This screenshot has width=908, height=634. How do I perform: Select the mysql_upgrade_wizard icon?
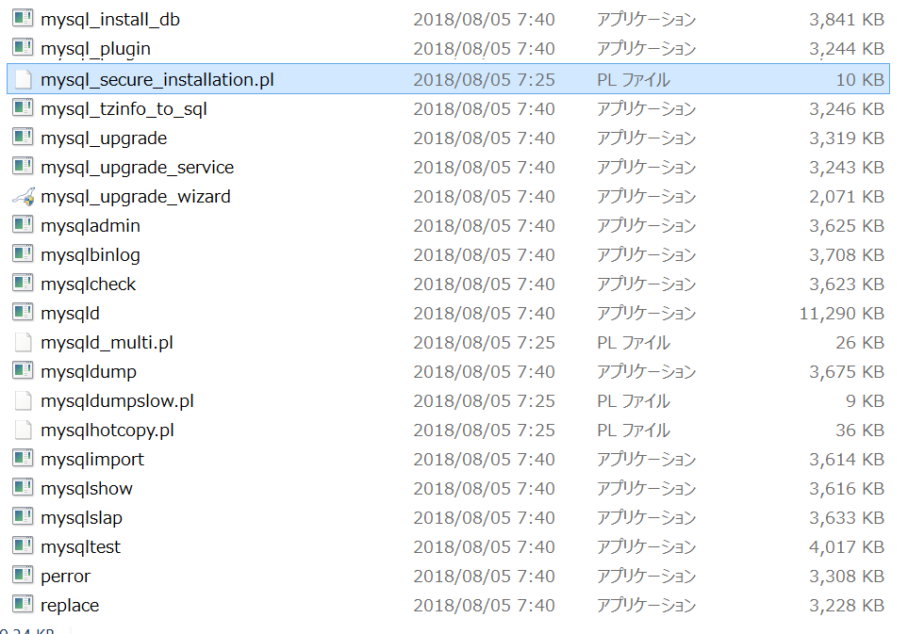point(24,196)
